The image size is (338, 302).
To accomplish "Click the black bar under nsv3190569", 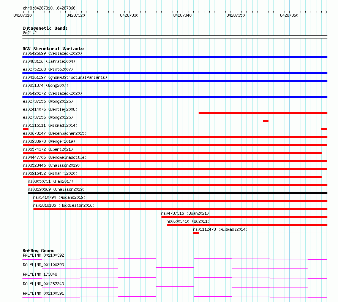I will tap(178, 193).
